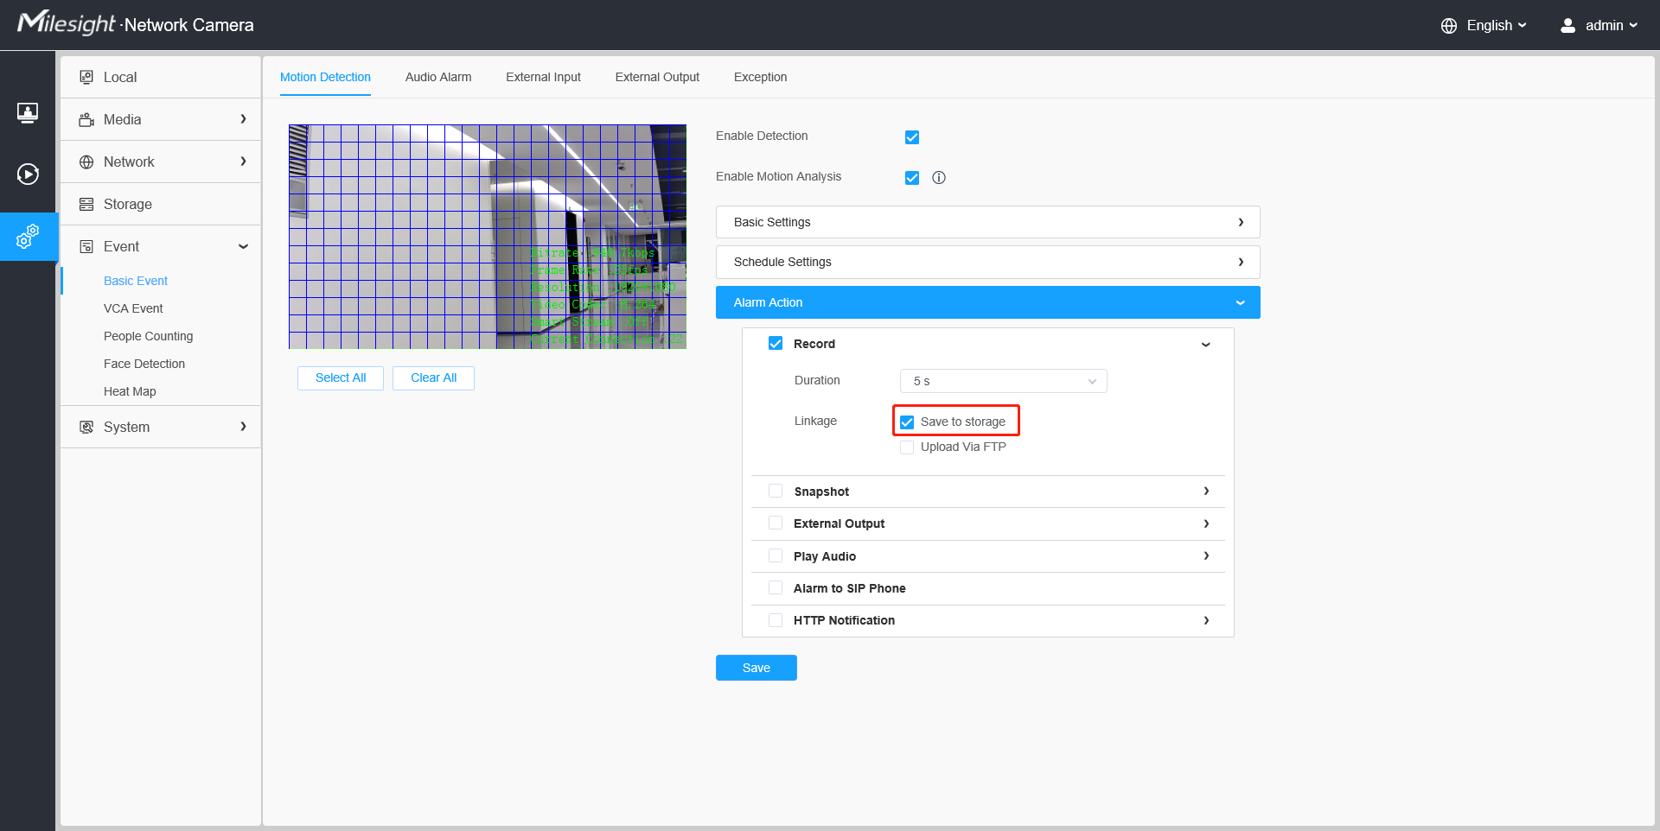The height and width of the screenshot is (831, 1660).
Task: Click the Storage disk icon
Action: 86,204
